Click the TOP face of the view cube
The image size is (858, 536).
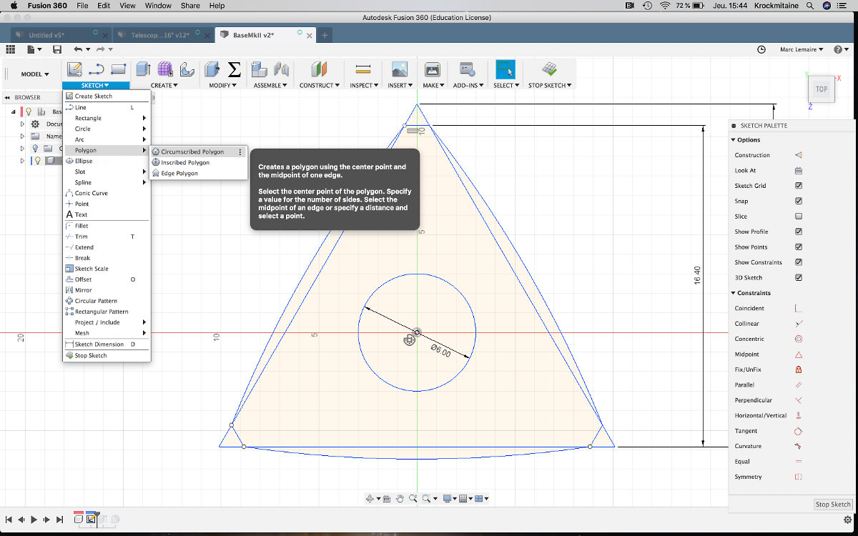click(x=821, y=89)
